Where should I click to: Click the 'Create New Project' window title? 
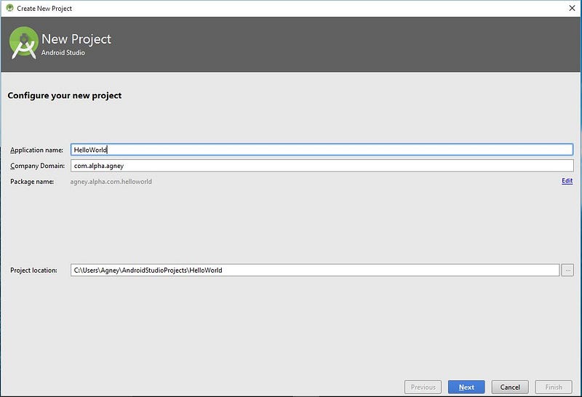44,8
